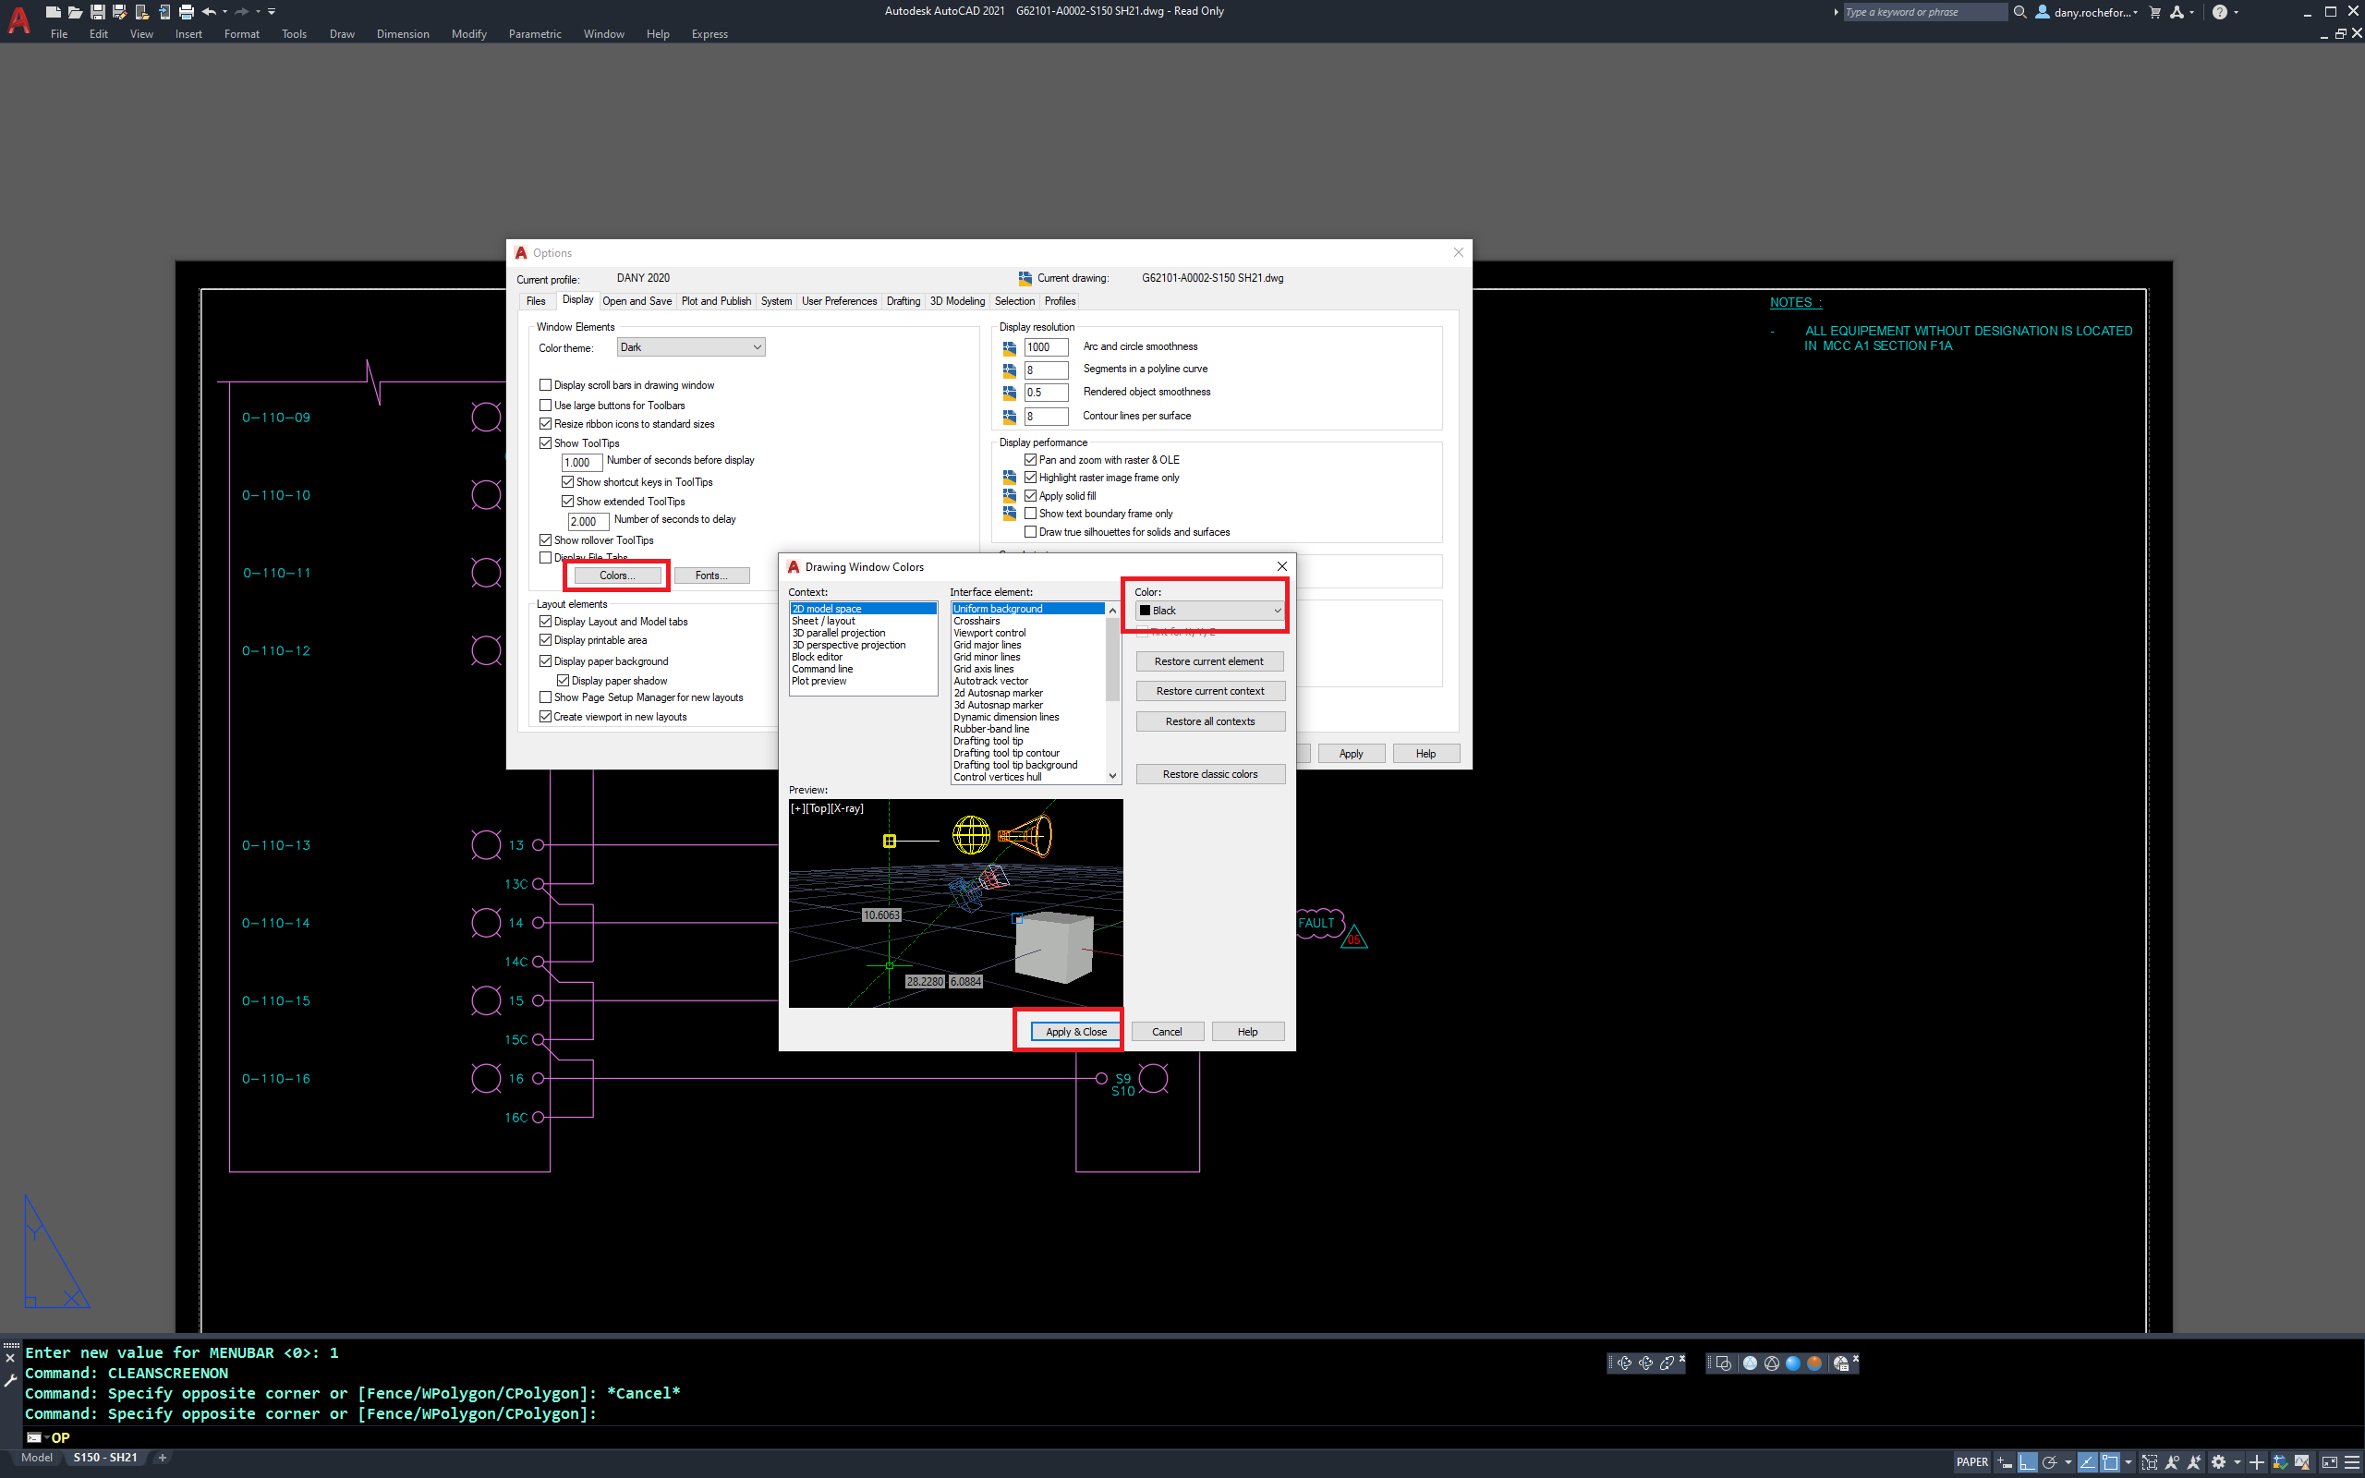Uncheck Show rollover ToolTips

[546, 539]
